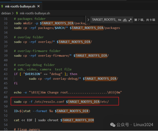Open mk-rootfs-bullseye.sh breadcrumb item

35,13
